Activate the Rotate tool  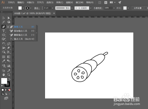[x=4, y=44]
